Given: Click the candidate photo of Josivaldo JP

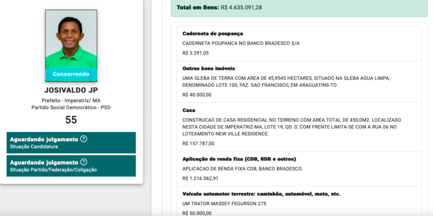Looking at the screenshot, I should [71, 46].
